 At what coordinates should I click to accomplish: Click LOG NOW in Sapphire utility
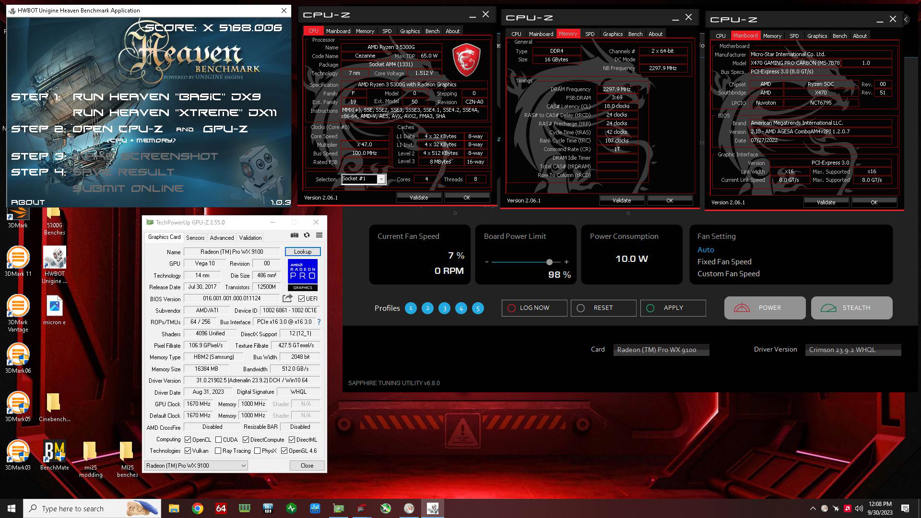(534, 308)
